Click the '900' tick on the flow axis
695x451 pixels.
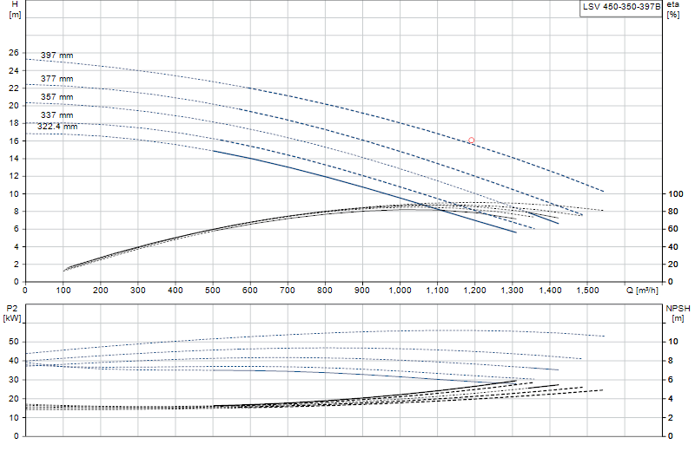click(362, 291)
